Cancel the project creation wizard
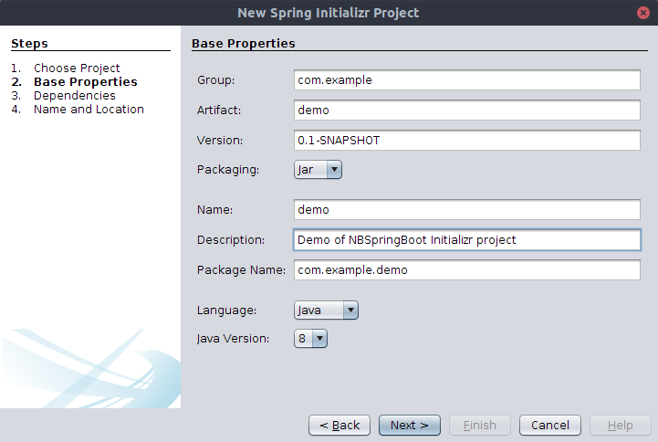The width and height of the screenshot is (658, 442). click(550, 426)
